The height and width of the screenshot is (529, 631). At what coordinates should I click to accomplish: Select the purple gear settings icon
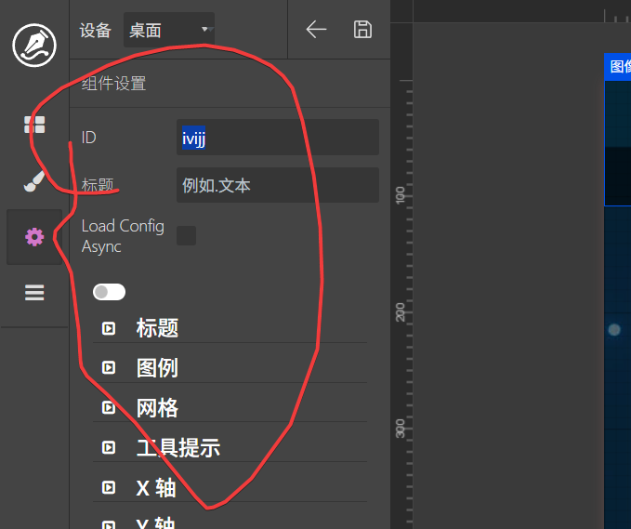tap(34, 237)
